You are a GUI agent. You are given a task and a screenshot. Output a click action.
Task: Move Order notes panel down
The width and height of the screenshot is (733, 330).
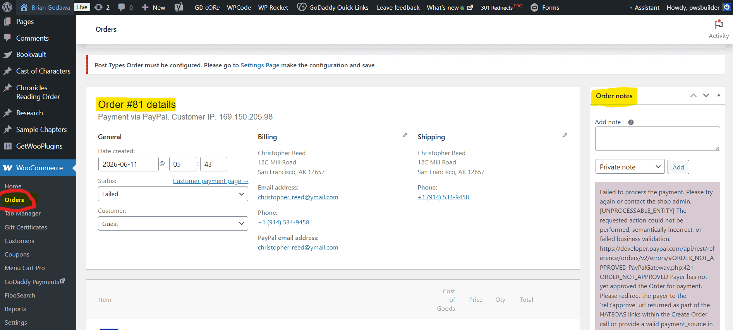tap(706, 96)
